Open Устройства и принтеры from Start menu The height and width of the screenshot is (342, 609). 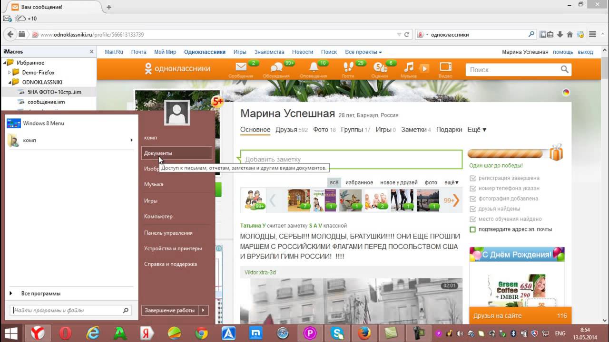[x=173, y=248]
